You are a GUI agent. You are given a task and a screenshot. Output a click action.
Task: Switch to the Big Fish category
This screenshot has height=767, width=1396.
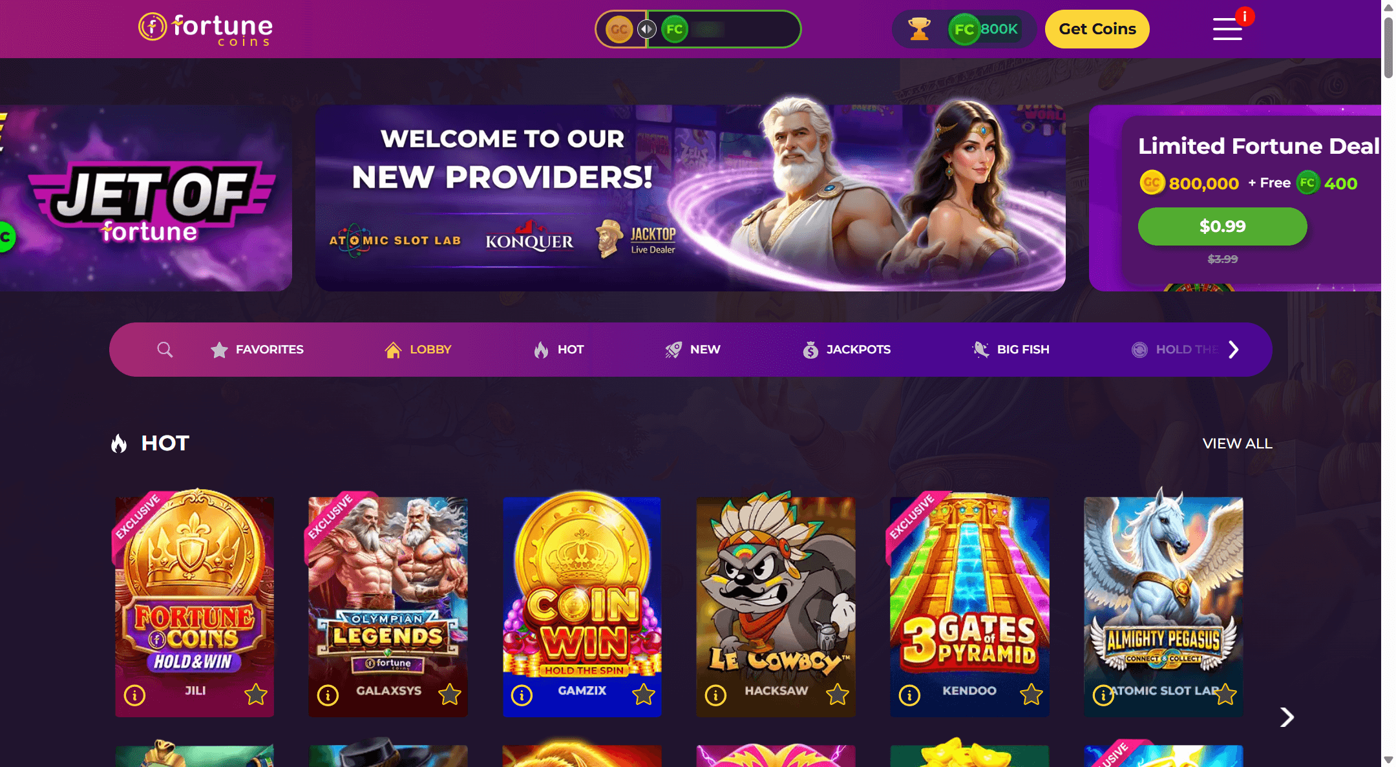pyautogui.click(x=1011, y=350)
